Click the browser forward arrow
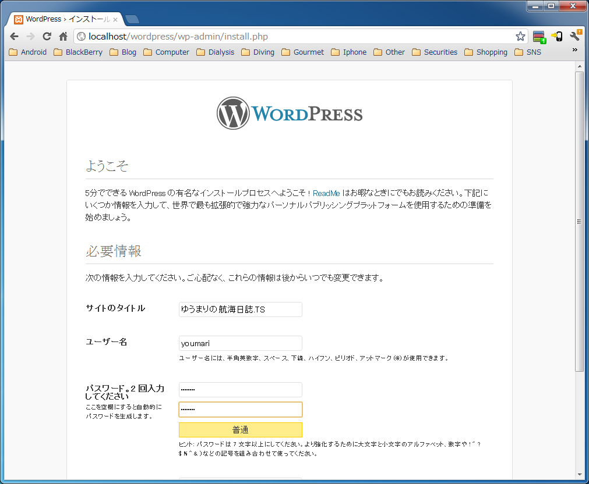The width and height of the screenshot is (589, 484). (x=30, y=37)
